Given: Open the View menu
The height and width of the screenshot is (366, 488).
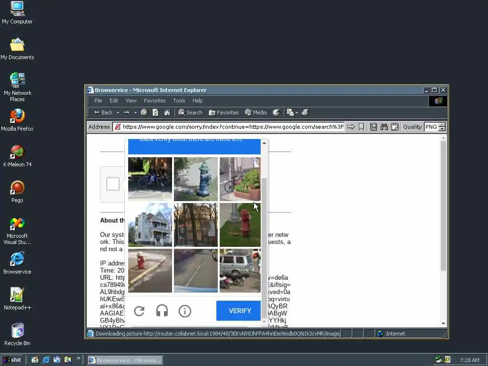Looking at the screenshot, I should click(x=132, y=101).
